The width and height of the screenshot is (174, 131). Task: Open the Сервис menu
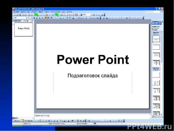tap(47, 12)
